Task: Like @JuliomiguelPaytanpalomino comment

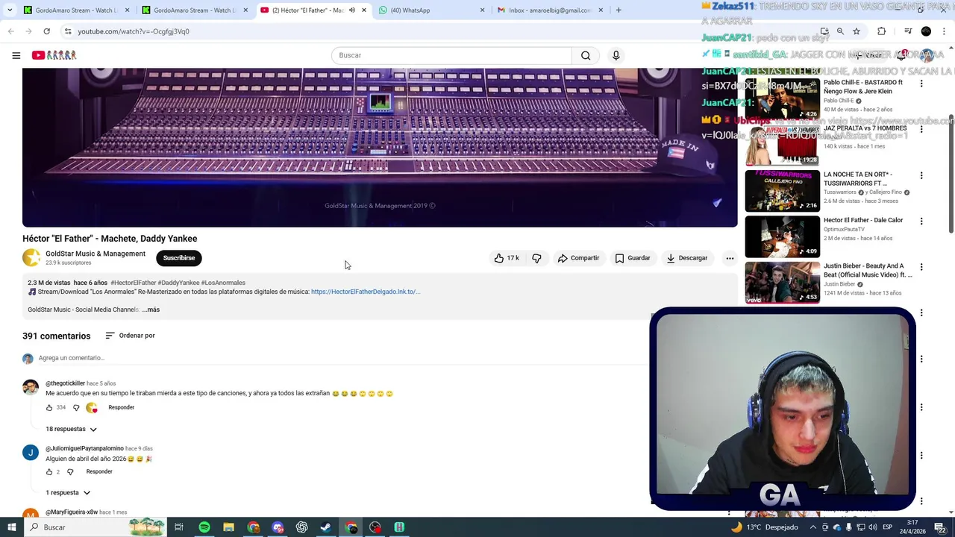Action: [49, 471]
